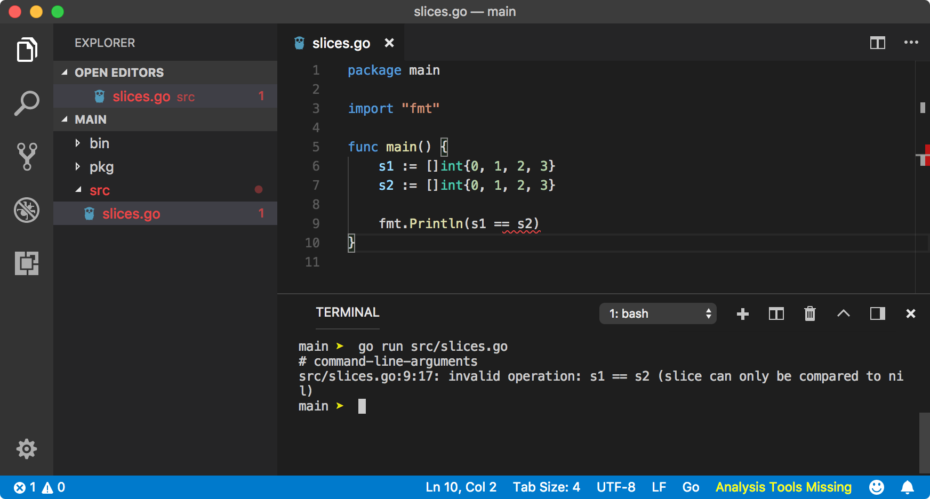Open the Debug sidebar icon

pos(27,210)
